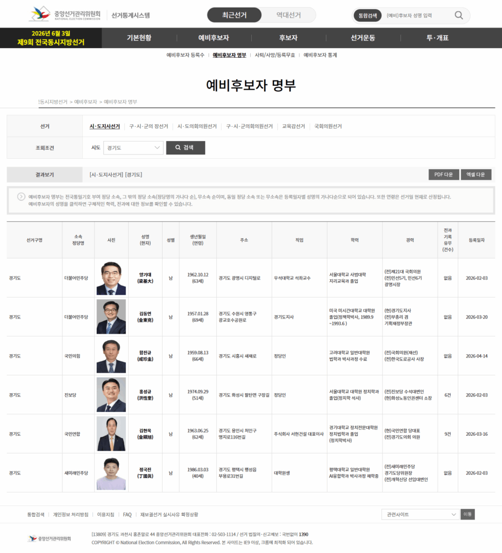Click the 소속 정당명 column header

pyautogui.click(x=78, y=240)
